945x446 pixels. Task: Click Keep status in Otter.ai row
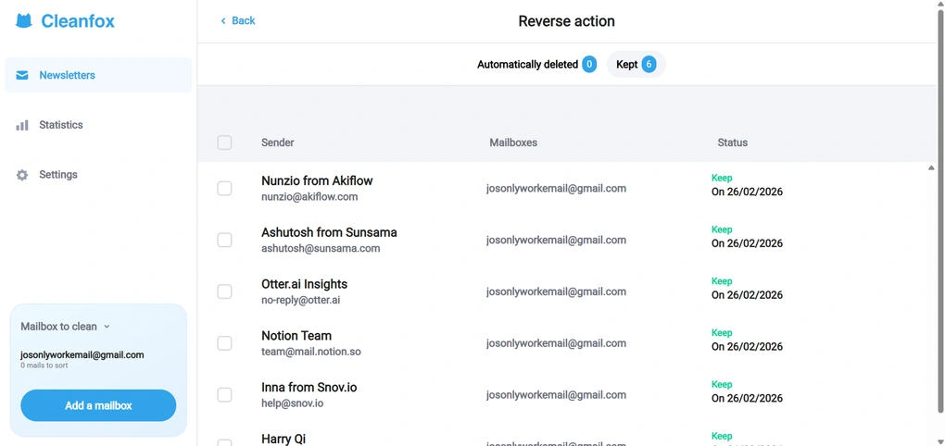(722, 281)
